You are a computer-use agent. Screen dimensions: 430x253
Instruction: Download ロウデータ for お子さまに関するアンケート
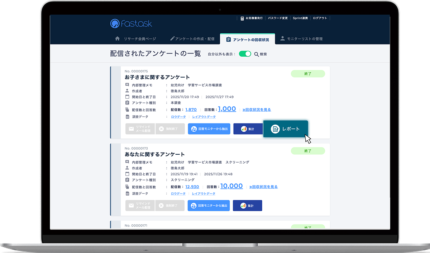pos(178,117)
